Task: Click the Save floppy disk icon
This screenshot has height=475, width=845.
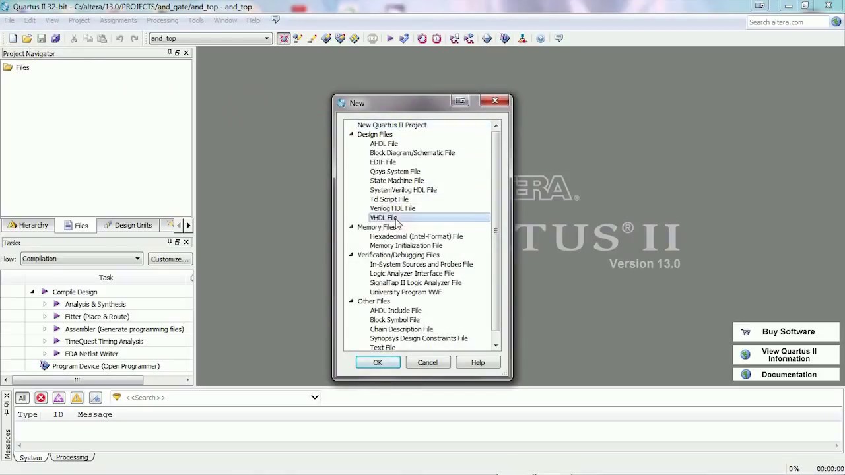Action: point(41,38)
